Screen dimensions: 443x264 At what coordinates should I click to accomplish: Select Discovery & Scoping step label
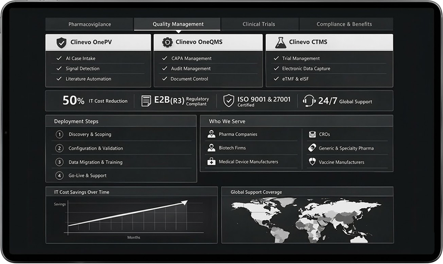(x=90, y=134)
